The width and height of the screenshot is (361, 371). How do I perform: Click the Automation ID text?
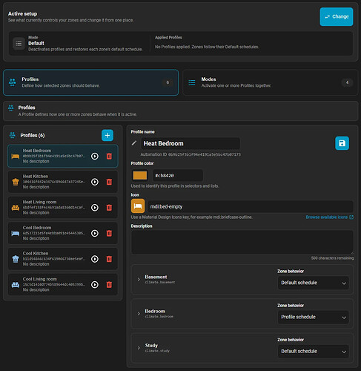(x=191, y=154)
